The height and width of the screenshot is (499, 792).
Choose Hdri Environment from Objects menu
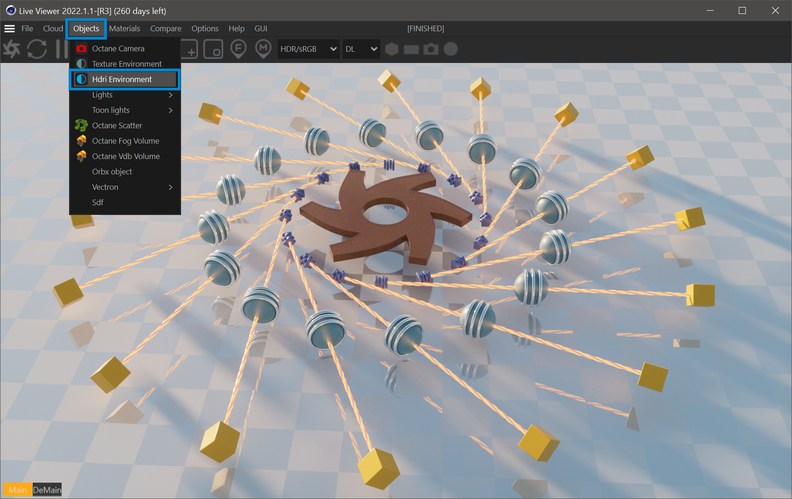click(x=122, y=79)
